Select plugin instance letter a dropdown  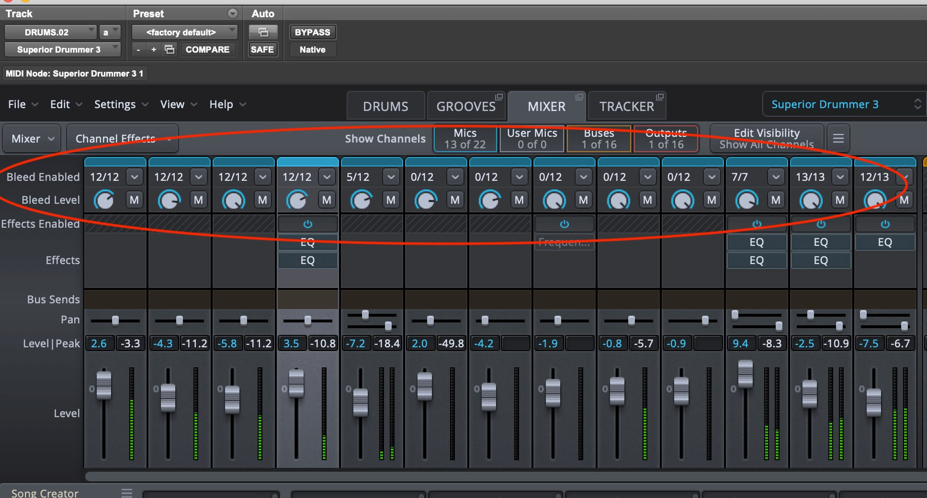[x=110, y=32]
